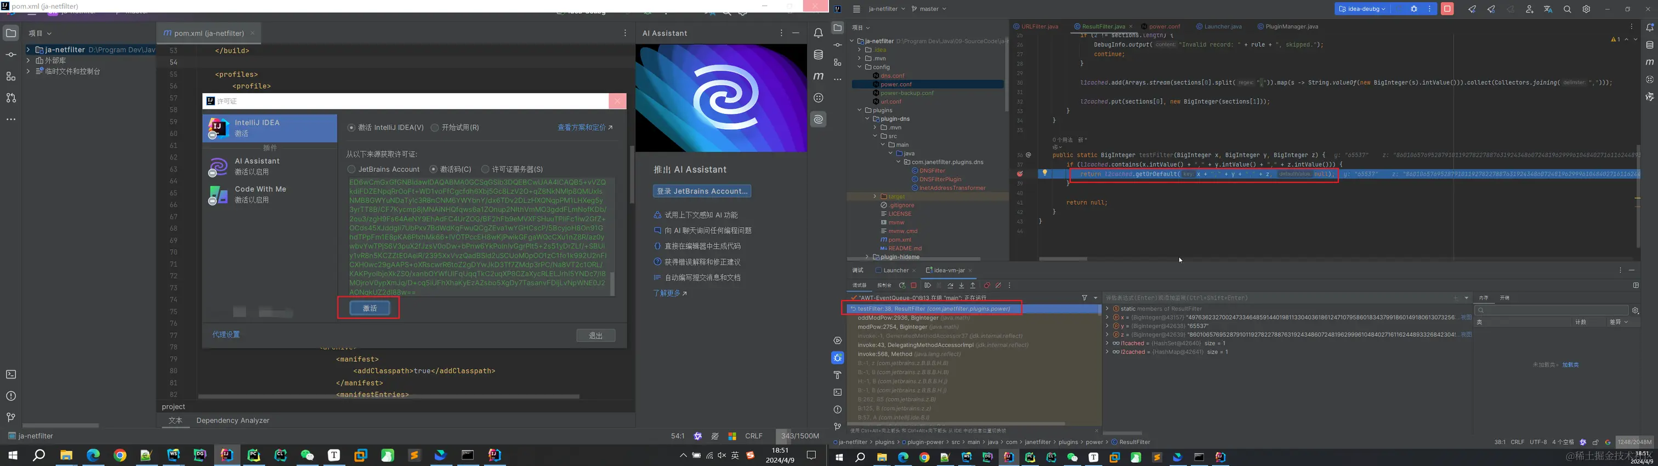Screen dimensions: 1658x466
Task: Open Dependency Analyzer tab in pom.xml
Action: 232,421
